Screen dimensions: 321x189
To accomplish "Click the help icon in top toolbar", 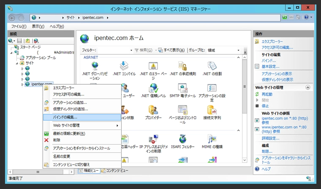I will click(306, 17).
